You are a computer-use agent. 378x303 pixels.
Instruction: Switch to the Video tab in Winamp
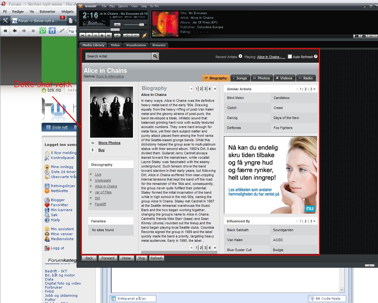coord(115,45)
